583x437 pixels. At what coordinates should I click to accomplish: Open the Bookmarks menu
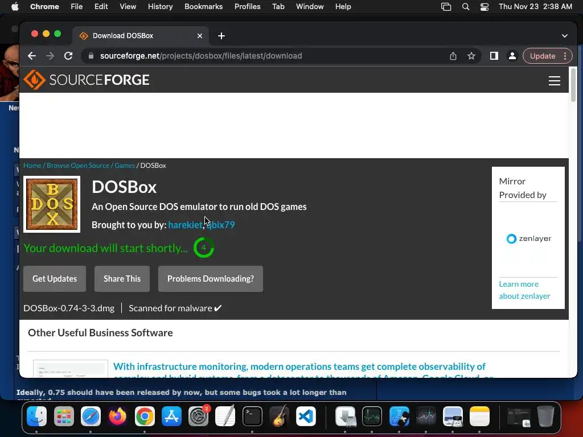click(203, 7)
